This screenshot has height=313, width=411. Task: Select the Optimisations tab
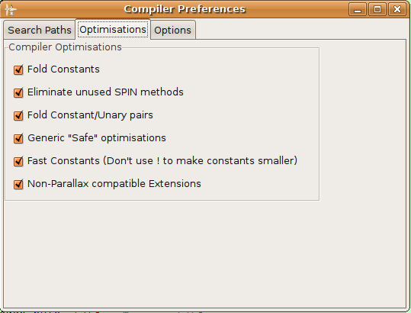click(113, 29)
